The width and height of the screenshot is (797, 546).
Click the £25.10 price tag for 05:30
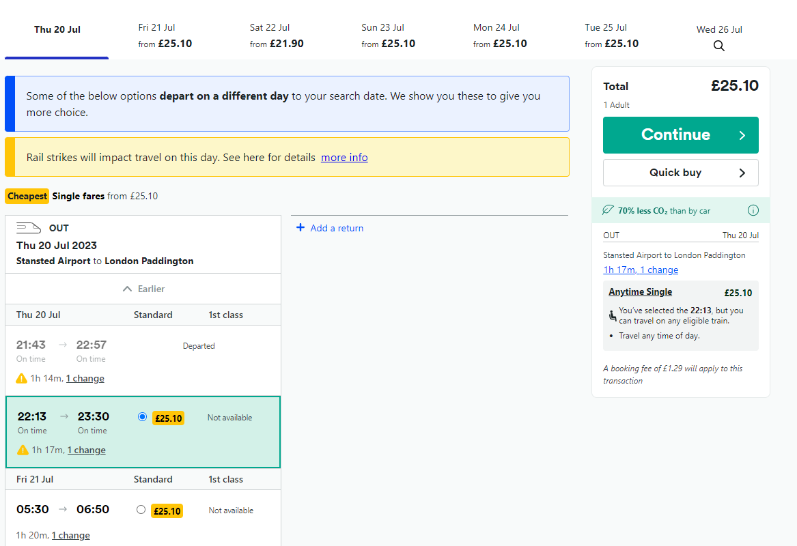pyautogui.click(x=167, y=511)
